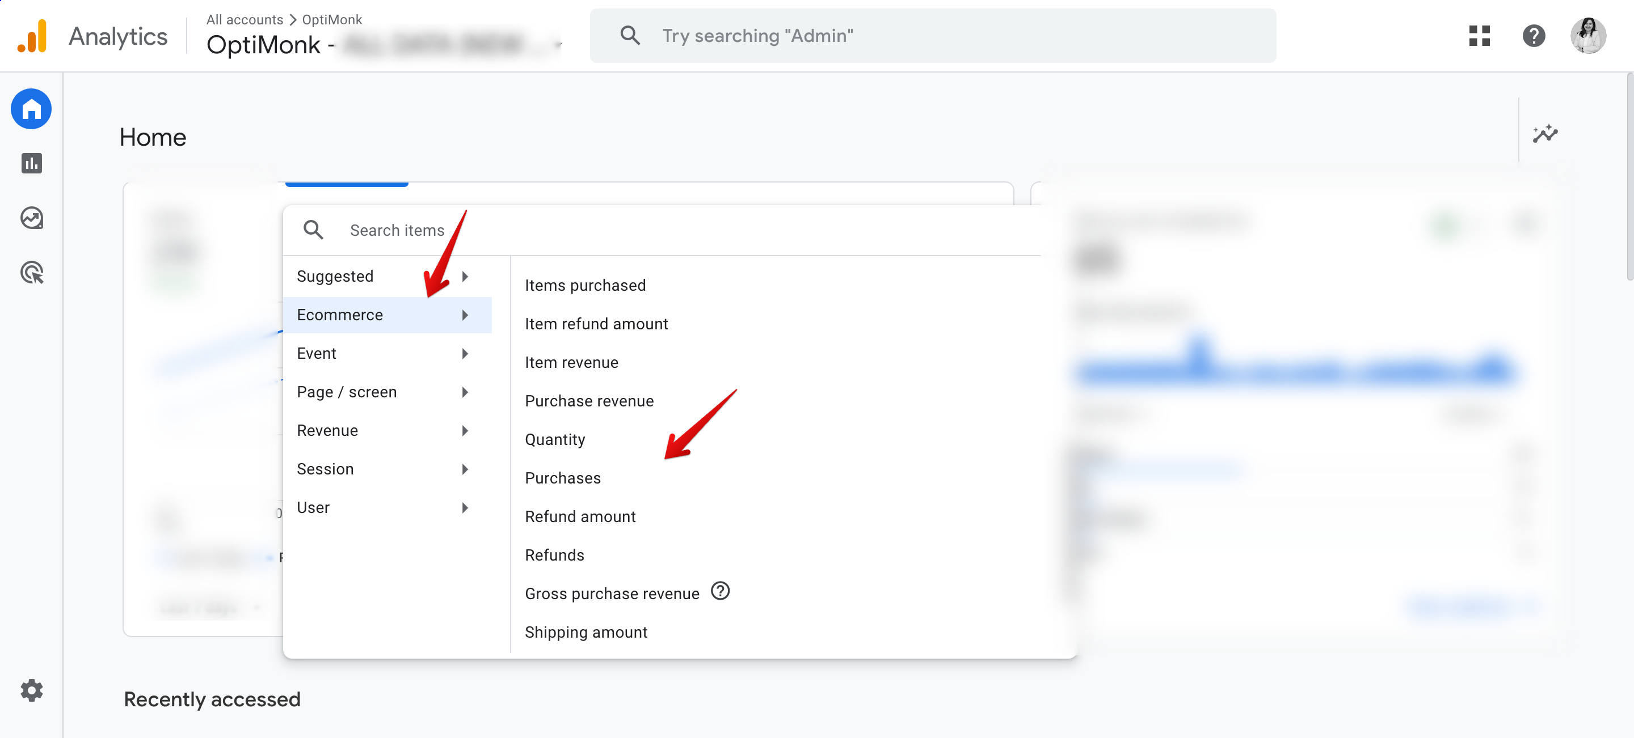Click the OptiMonk link in the breadcrumb
This screenshot has height=738, width=1634.
point(331,19)
